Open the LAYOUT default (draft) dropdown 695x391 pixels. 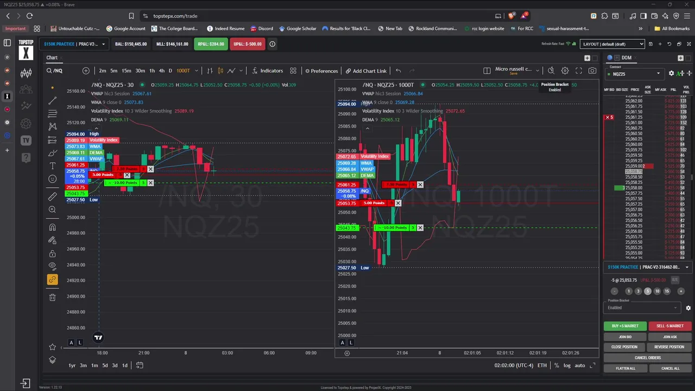coord(612,44)
